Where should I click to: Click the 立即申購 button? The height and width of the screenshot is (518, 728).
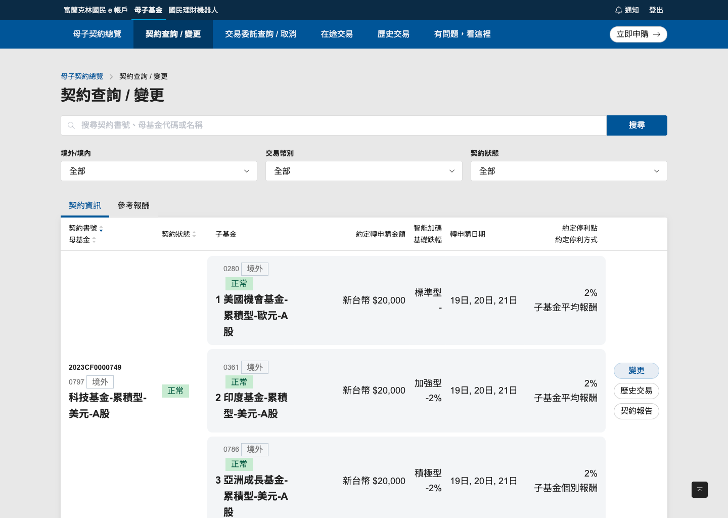(639, 34)
